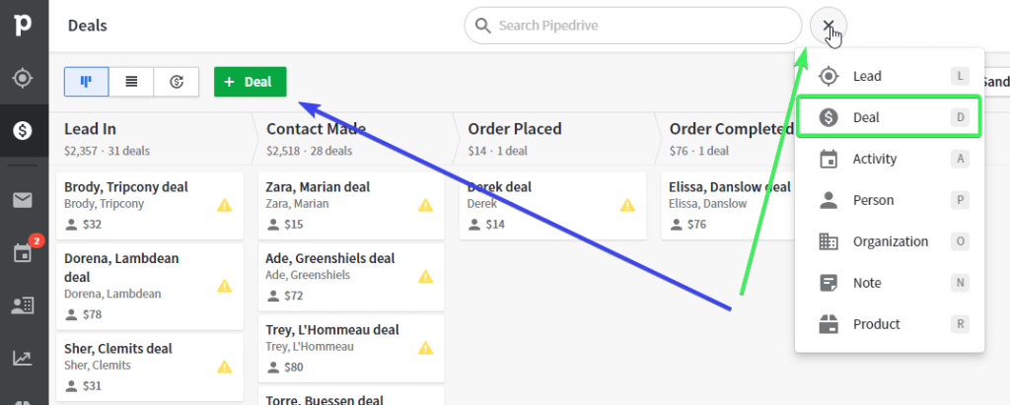Viewport: 1010px width, 405px height.
Task: Open Leads from the left sidebar target icon
Action: coord(23,77)
